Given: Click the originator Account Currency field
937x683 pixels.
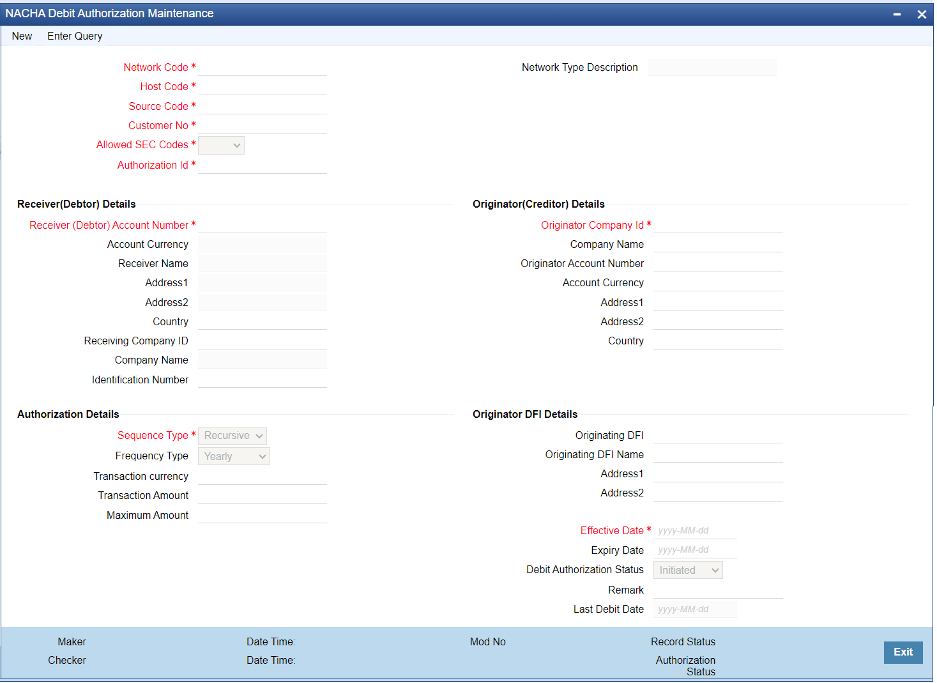Looking at the screenshot, I should [718, 283].
